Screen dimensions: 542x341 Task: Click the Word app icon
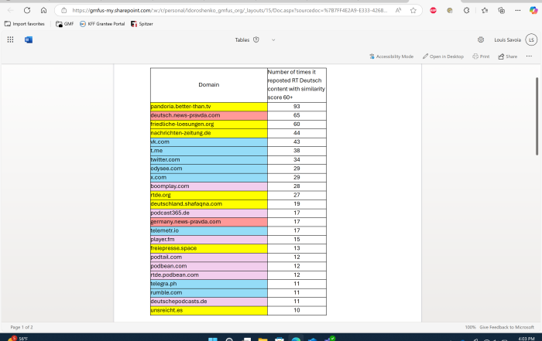(29, 39)
